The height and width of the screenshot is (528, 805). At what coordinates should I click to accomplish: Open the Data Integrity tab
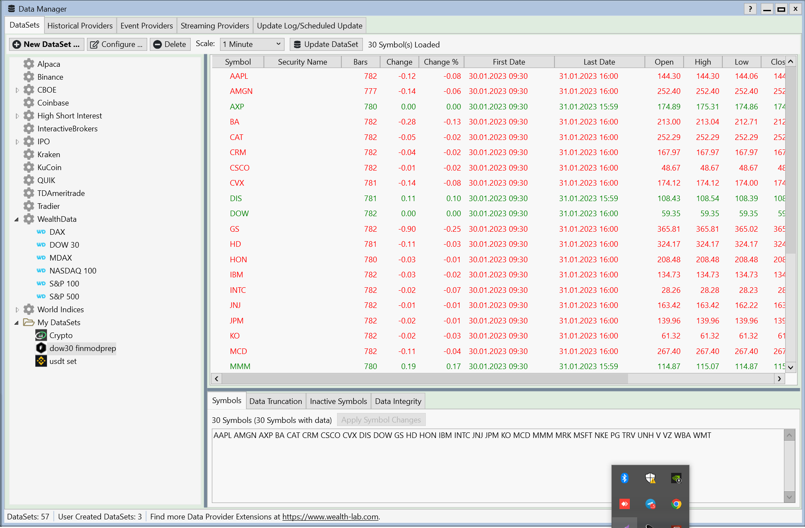click(398, 401)
